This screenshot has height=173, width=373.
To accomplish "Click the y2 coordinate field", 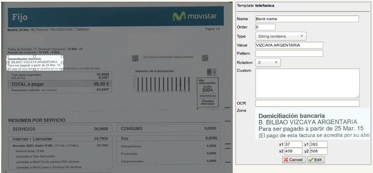I will click(x=319, y=151).
